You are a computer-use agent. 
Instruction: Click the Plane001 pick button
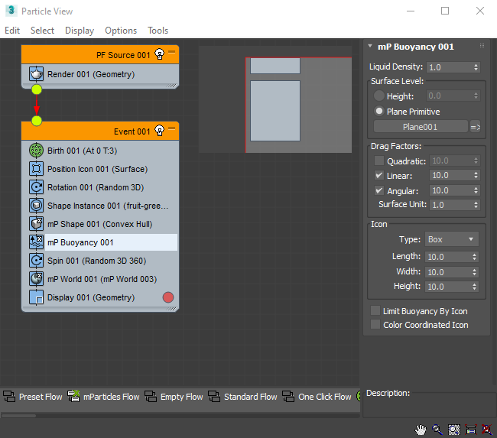coord(421,127)
